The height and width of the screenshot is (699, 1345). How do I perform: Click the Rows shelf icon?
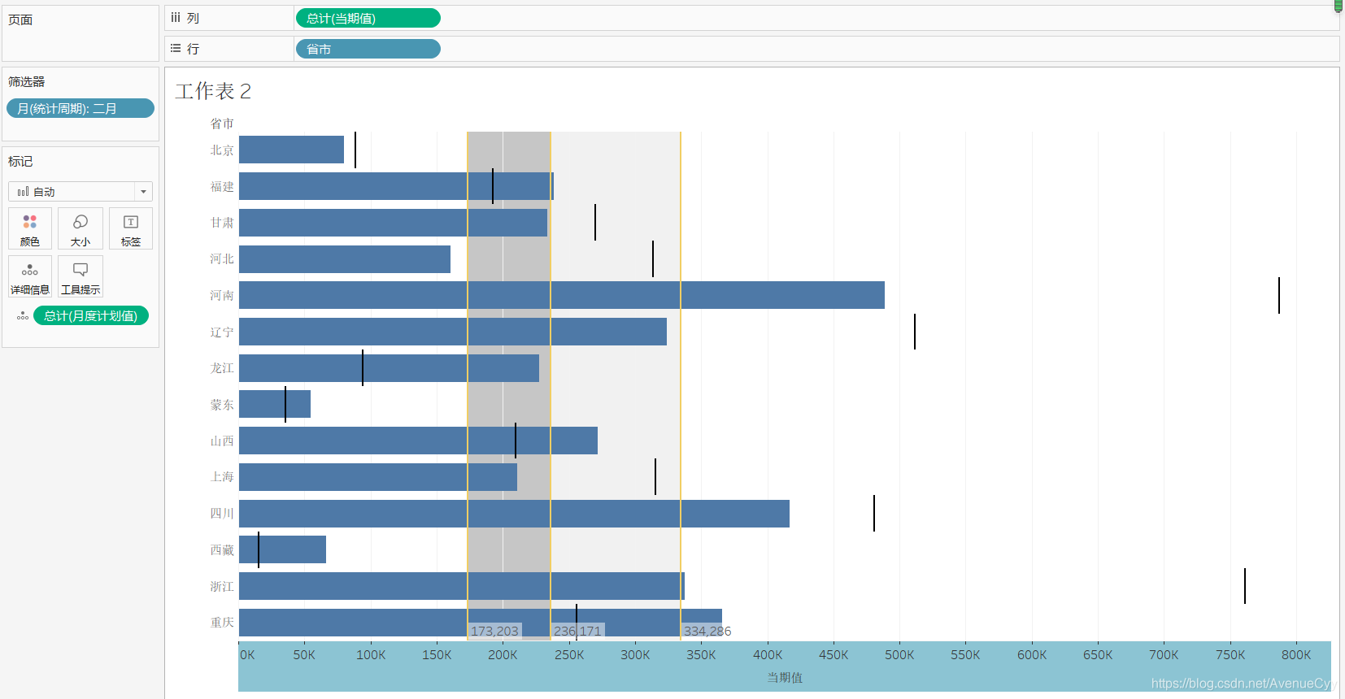pos(176,49)
